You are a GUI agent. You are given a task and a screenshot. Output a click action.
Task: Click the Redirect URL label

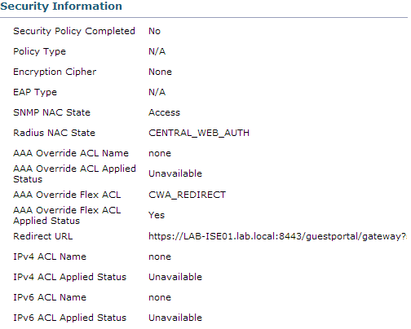pos(43,236)
